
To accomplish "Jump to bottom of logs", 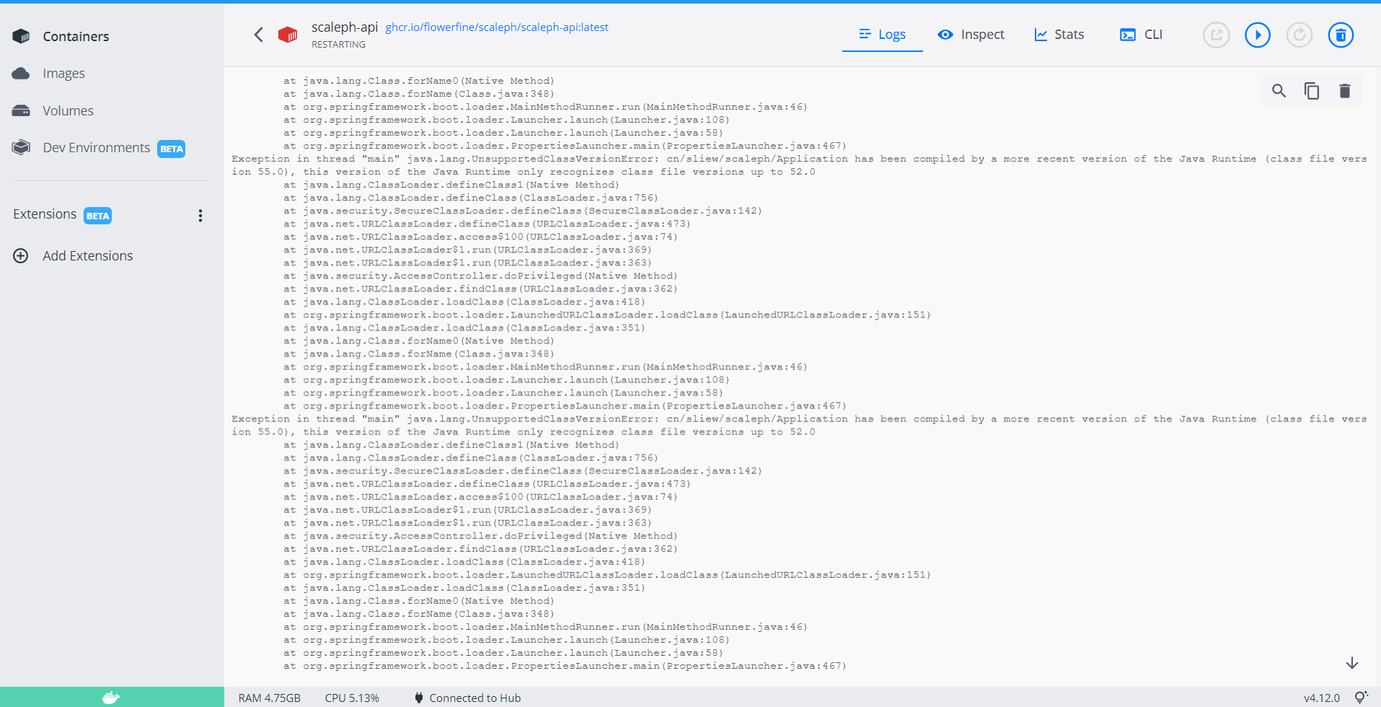I will point(1352,663).
